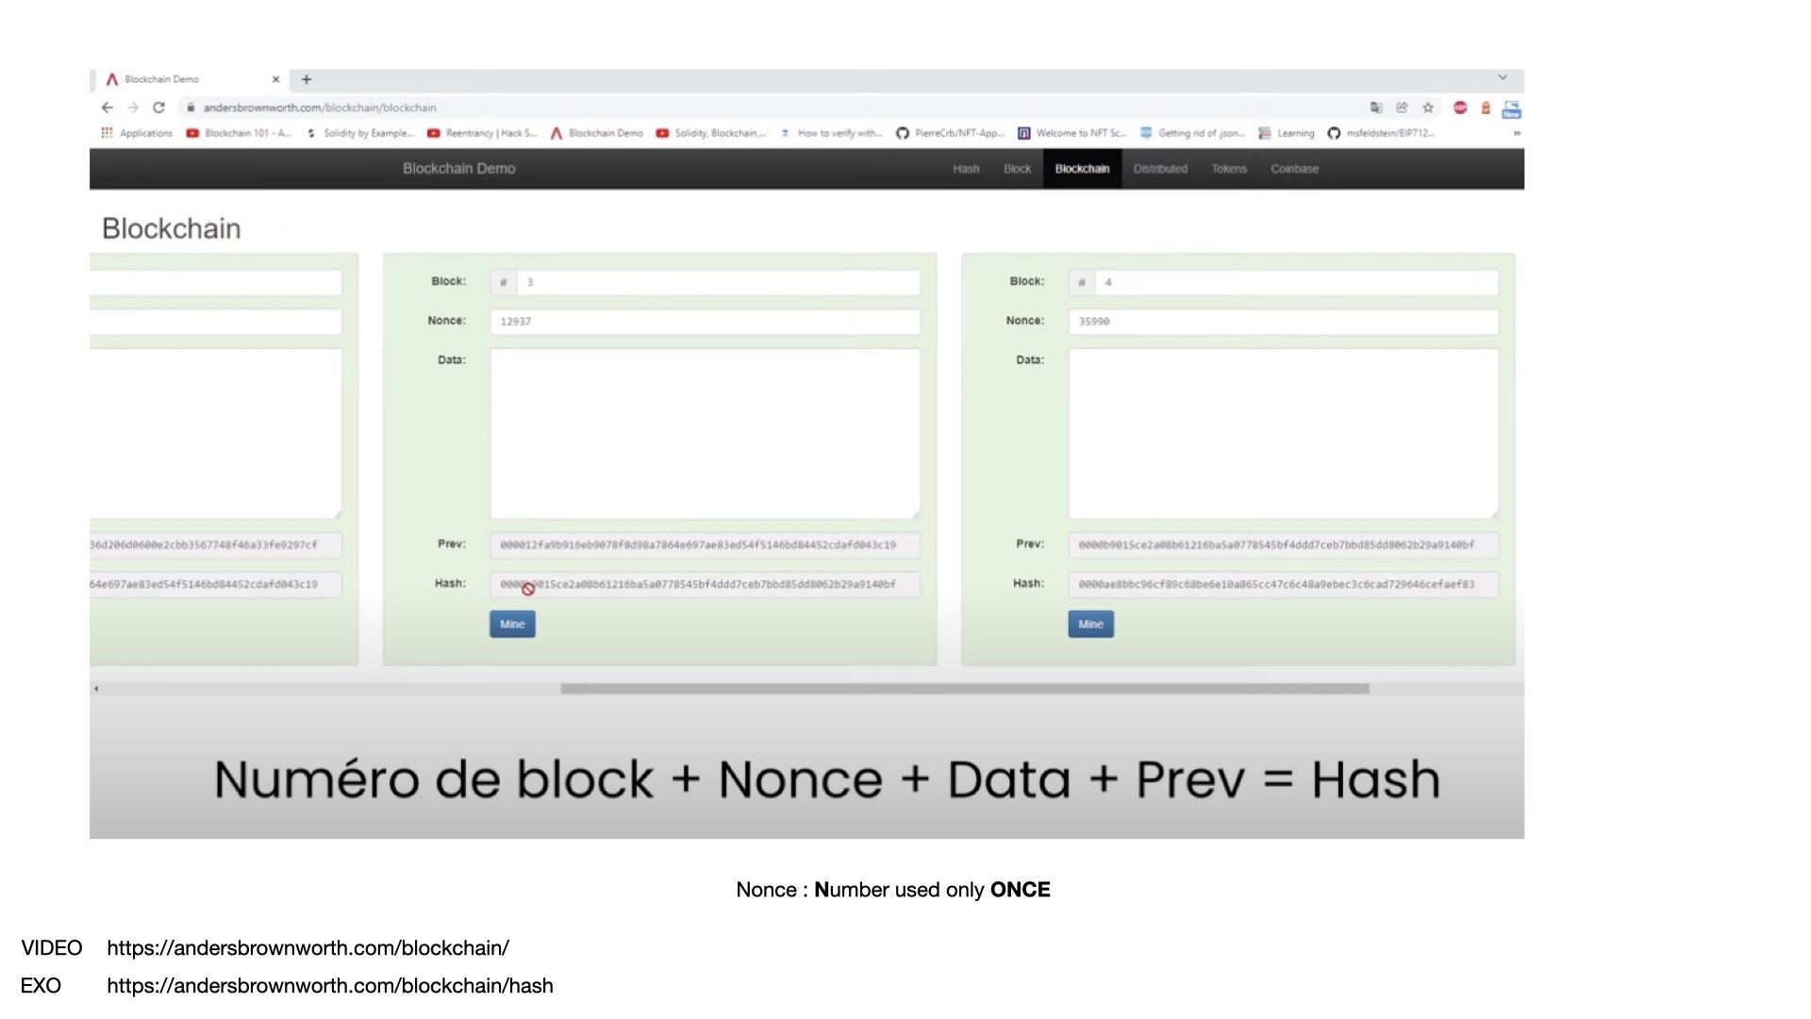Click the block number field showing 4

(x=1297, y=282)
